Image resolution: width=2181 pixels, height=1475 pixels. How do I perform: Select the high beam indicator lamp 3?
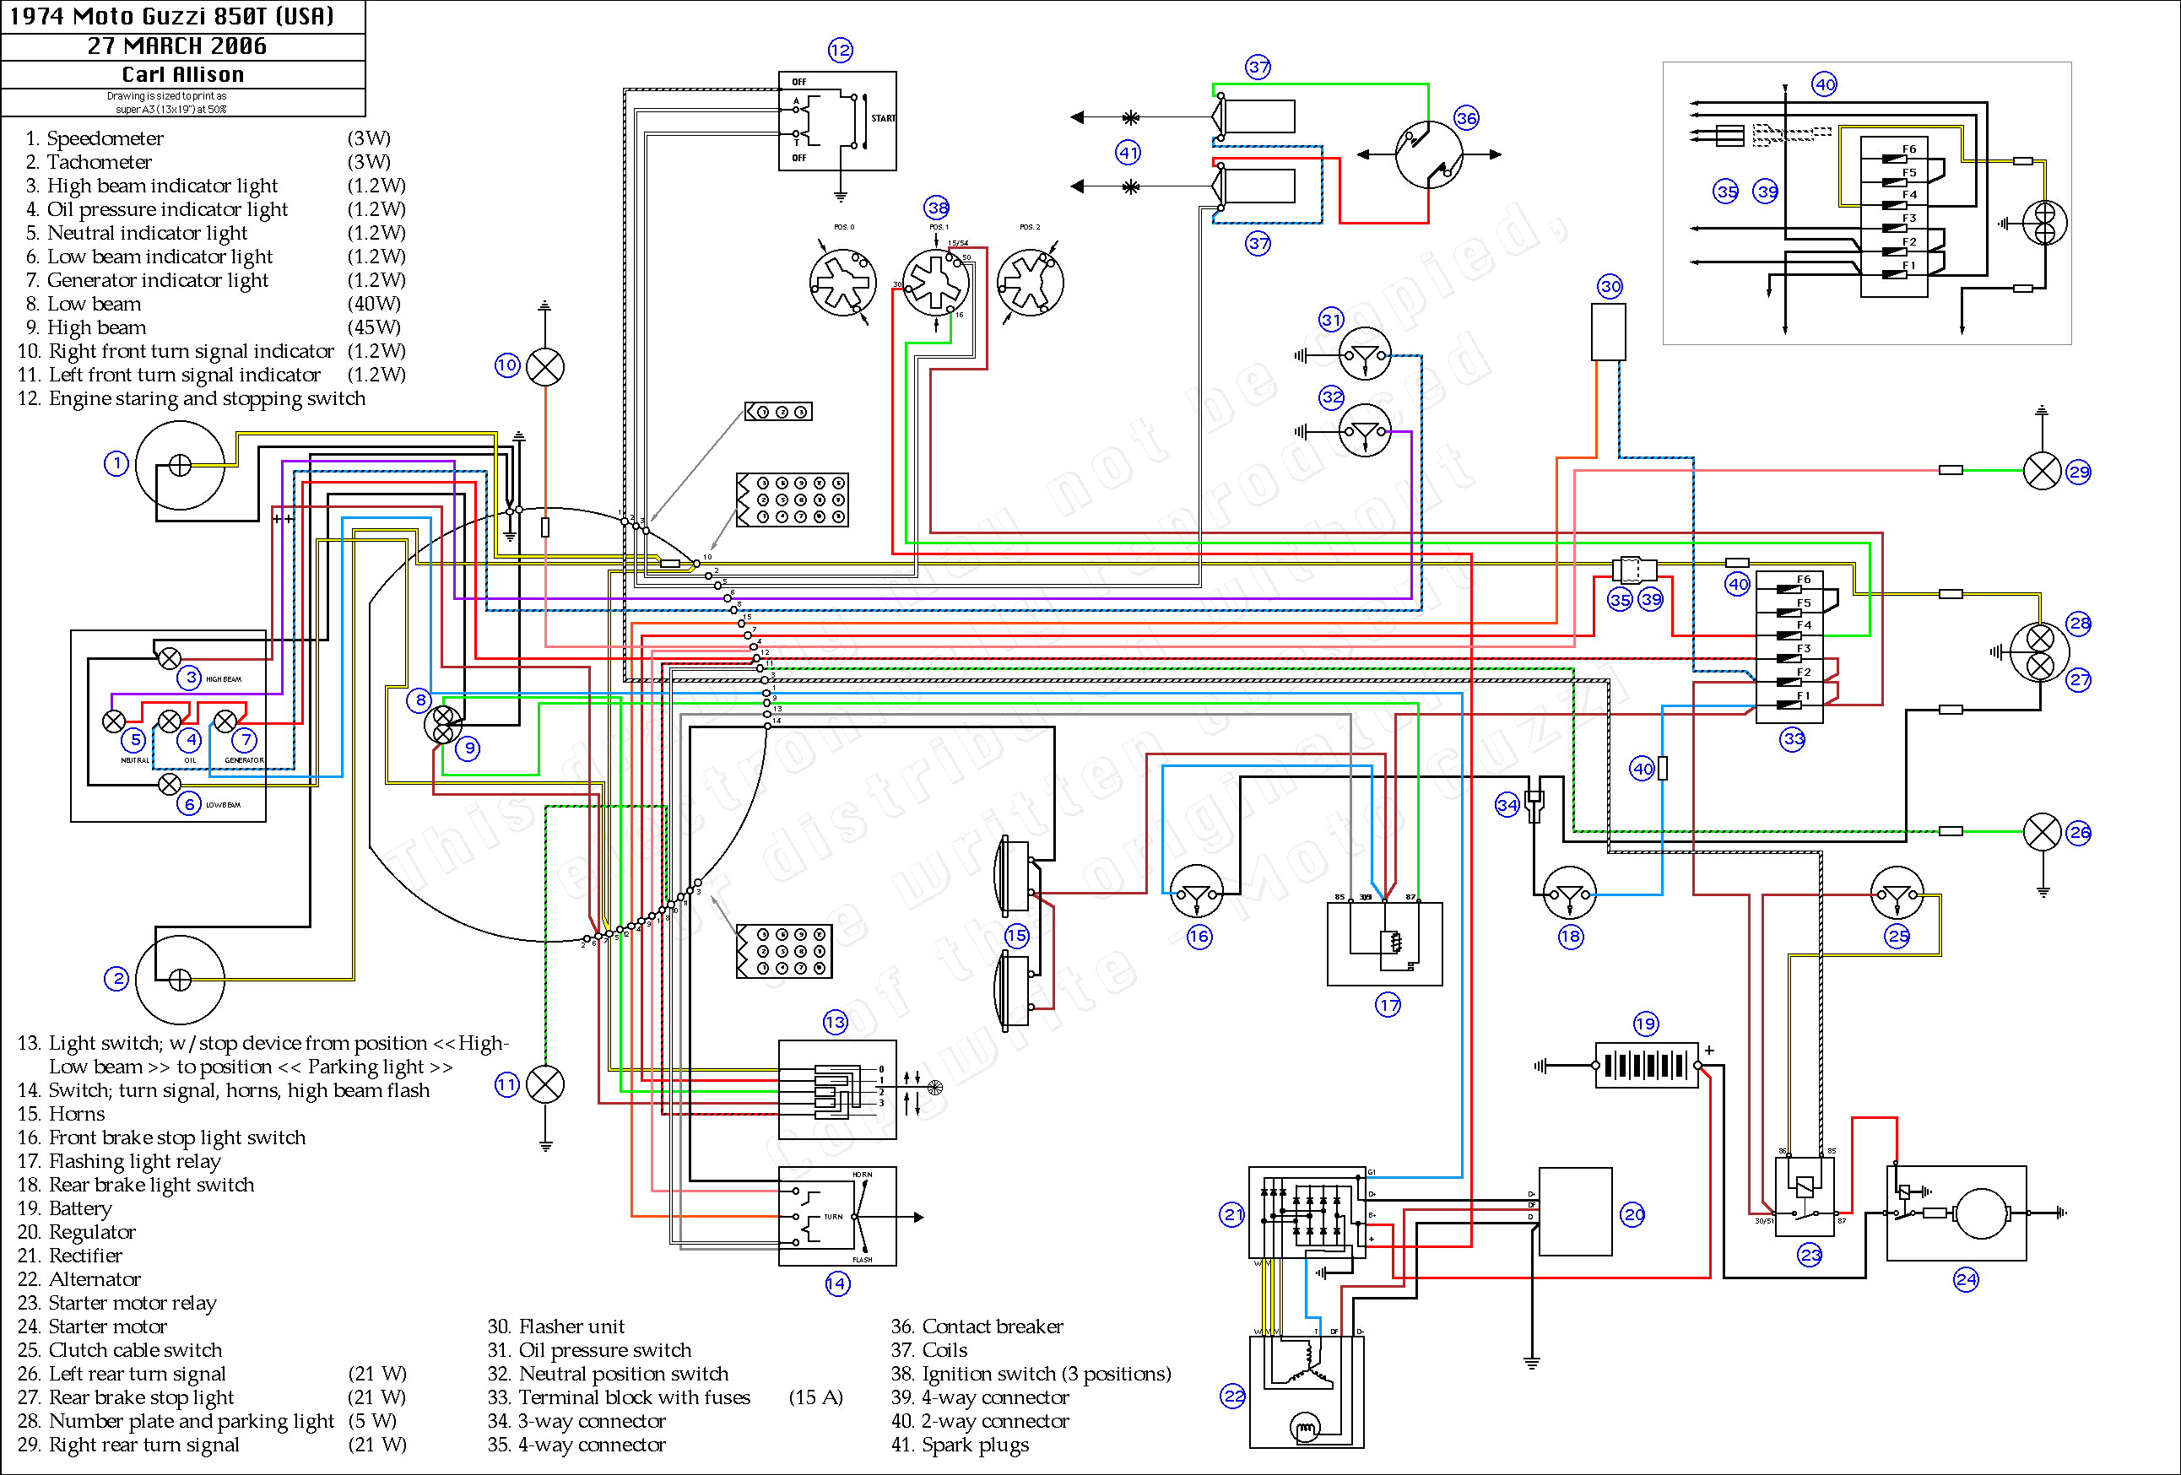point(169,657)
